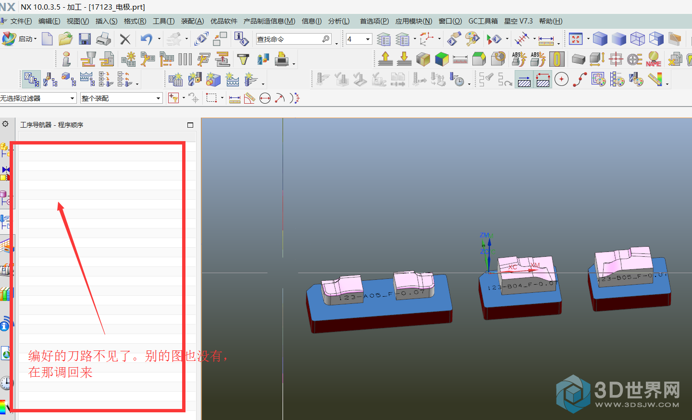Click the NAME balloon icon
Image resolution: width=692 pixels, height=420 pixels.
click(x=654, y=59)
